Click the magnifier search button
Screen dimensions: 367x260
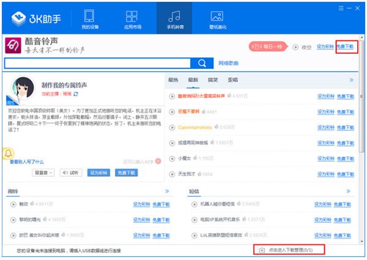(x=202, y=63)
